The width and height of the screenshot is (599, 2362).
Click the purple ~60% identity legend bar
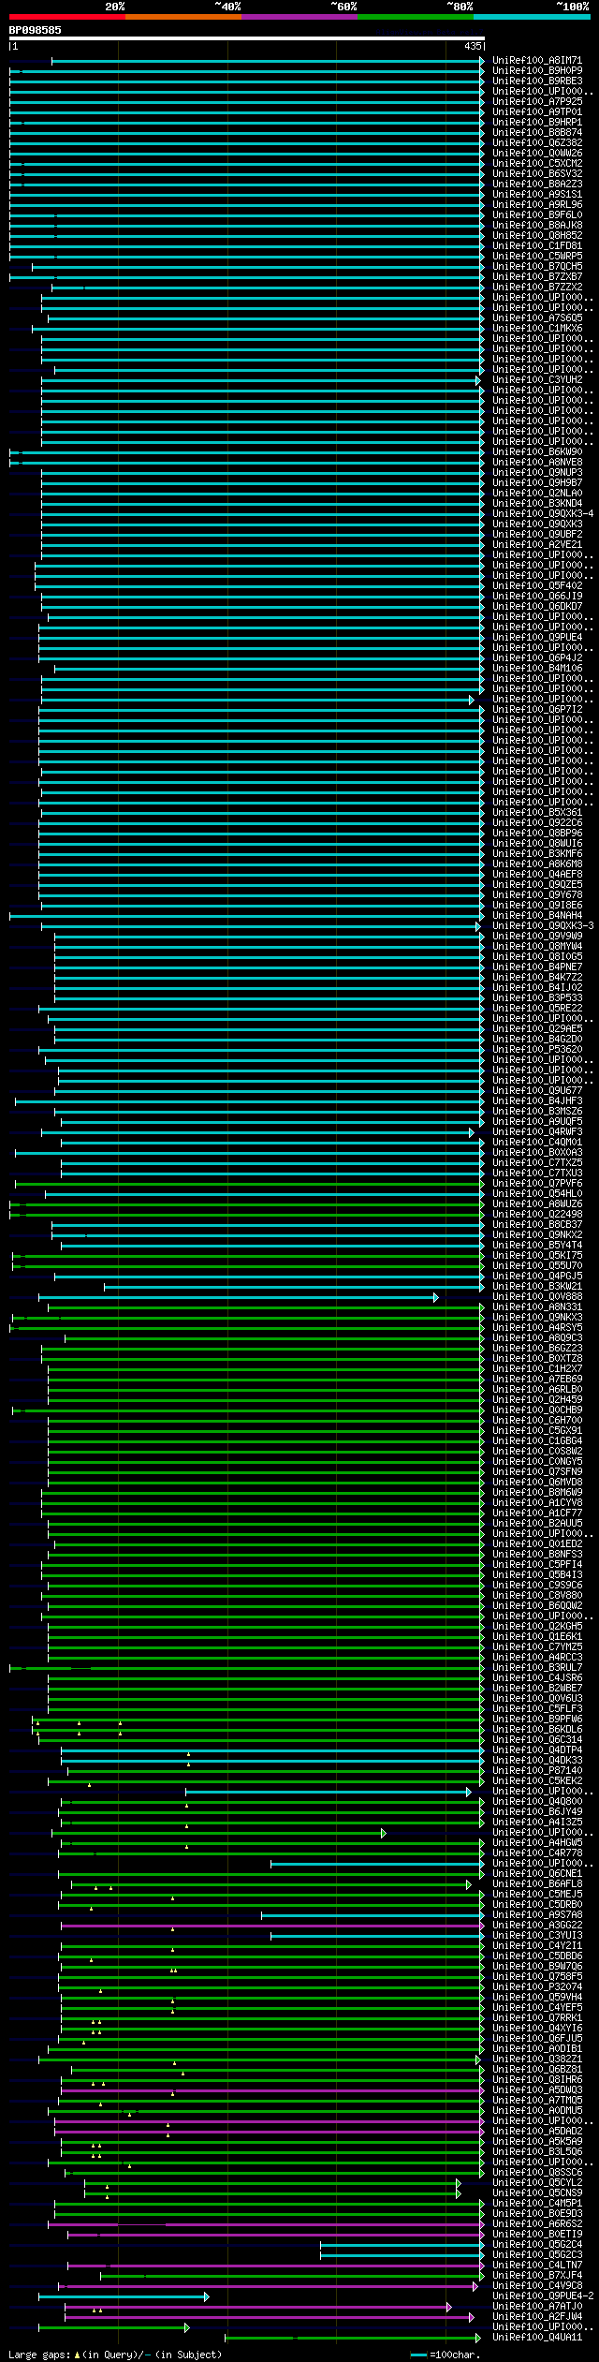click(x=299, y=17)
